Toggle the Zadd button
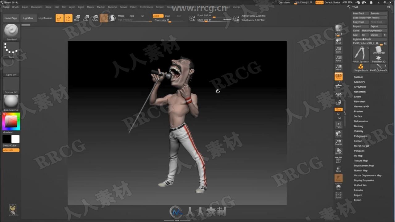 pos(158,16)
